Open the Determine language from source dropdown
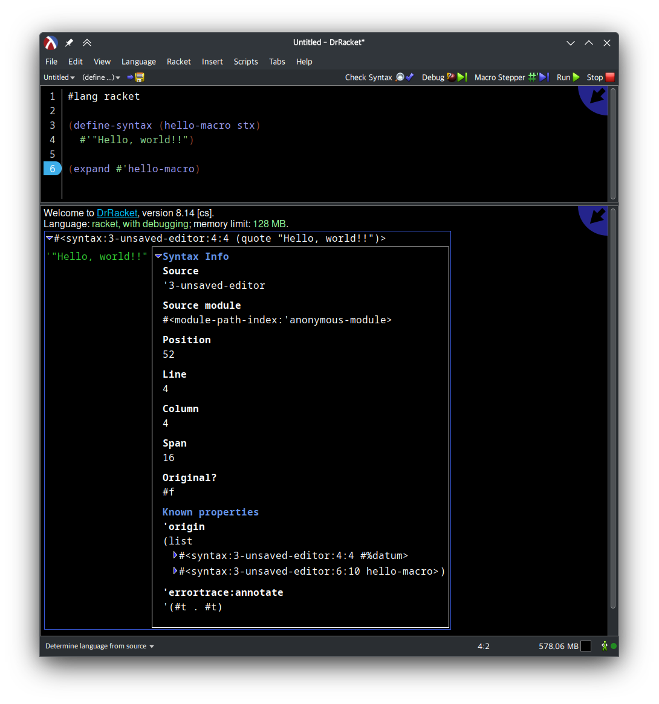The width and height of the screenshot is (659, 704). tap(99, 646)
